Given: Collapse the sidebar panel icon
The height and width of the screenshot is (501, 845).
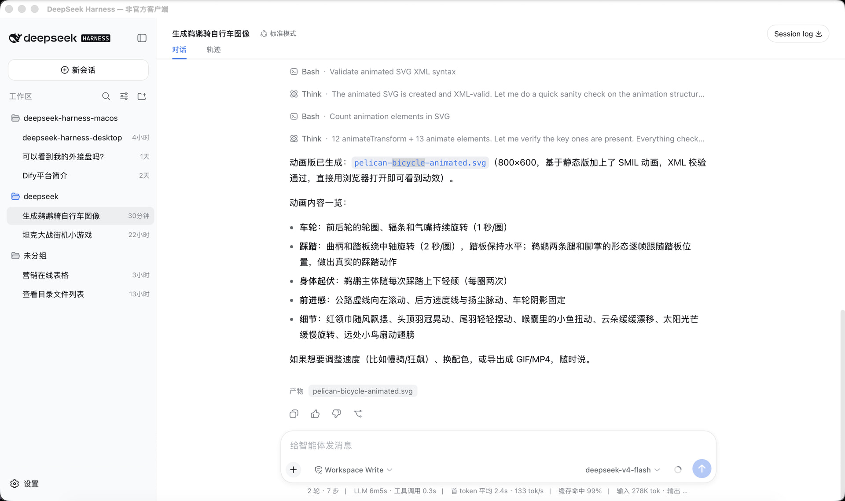Looking at the screenshot, I should pos(142,38).
